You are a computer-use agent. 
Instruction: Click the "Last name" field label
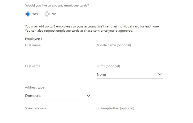pos(33,66)
